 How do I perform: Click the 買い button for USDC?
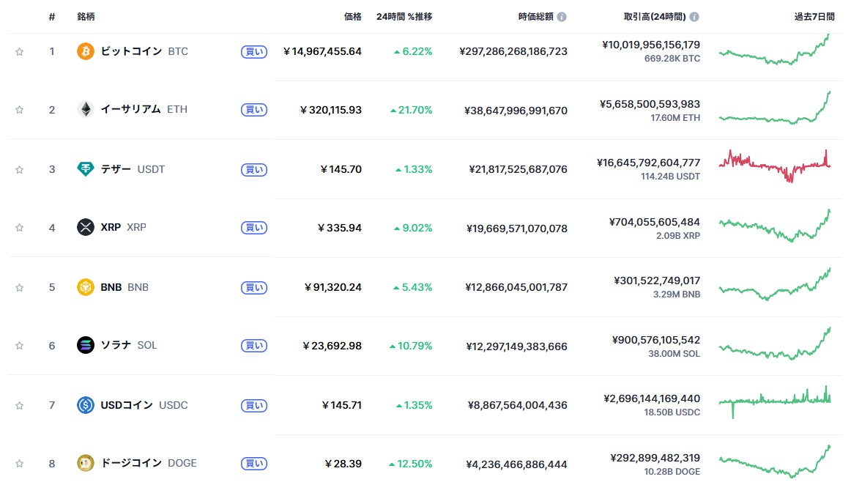[254, 406]
